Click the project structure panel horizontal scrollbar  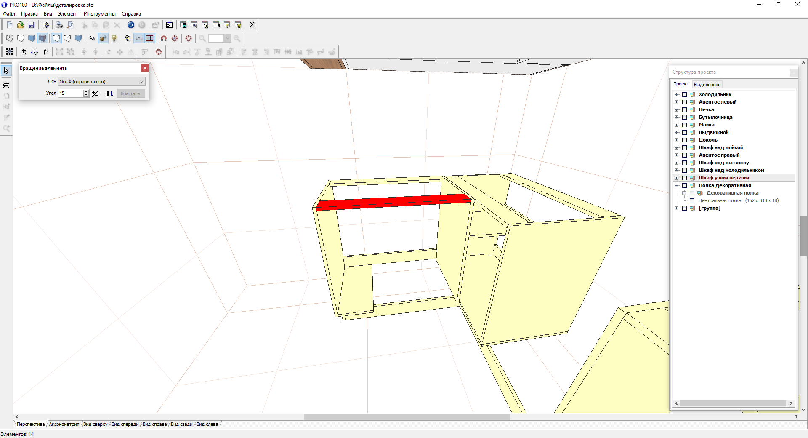[733, 403]
